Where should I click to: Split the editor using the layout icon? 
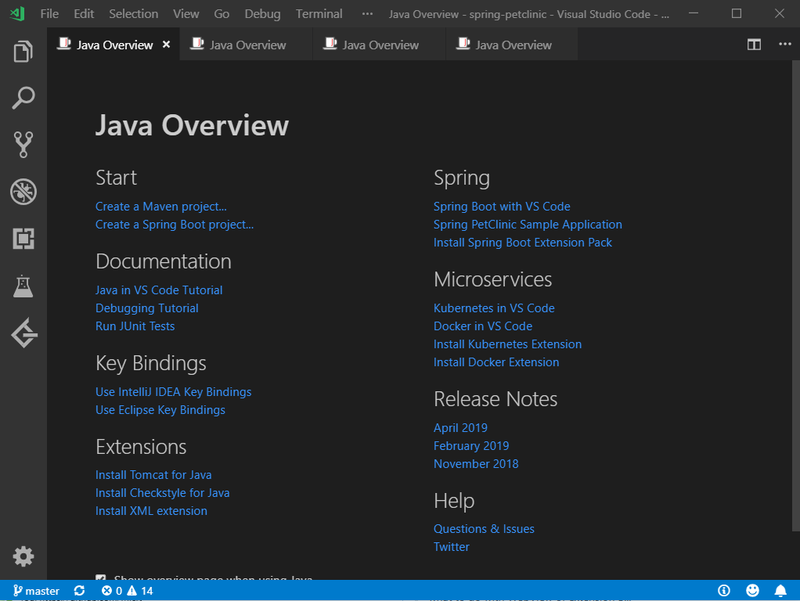[753, 45]
